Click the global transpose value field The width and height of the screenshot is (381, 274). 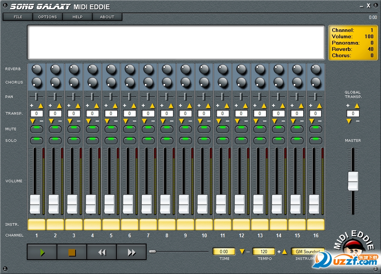[353, 114]
